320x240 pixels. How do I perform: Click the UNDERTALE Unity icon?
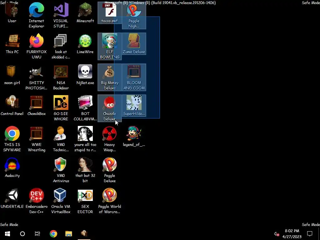pyautogui.click(x=12, y=198)
